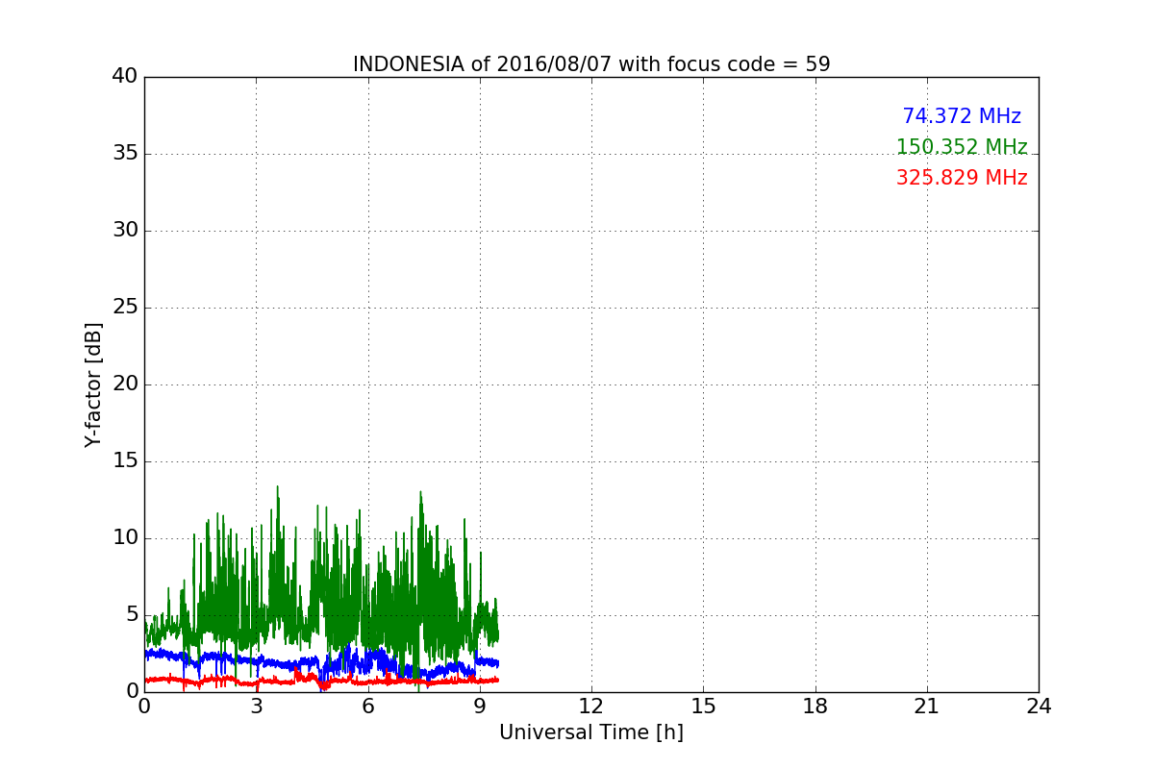This screenshot has width=1154, height=769.
Task: Click y-axis tick label 10
Action: [124, 538]
